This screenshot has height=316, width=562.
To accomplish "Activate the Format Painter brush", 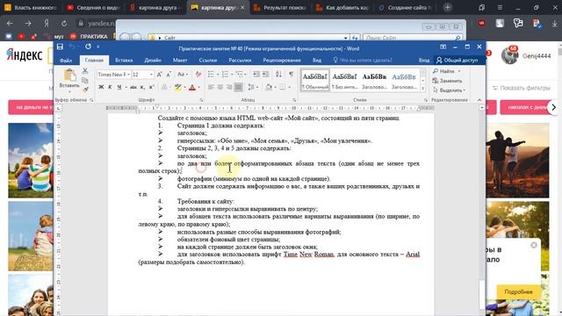I will pyautogui.click(x=85, y=90).
